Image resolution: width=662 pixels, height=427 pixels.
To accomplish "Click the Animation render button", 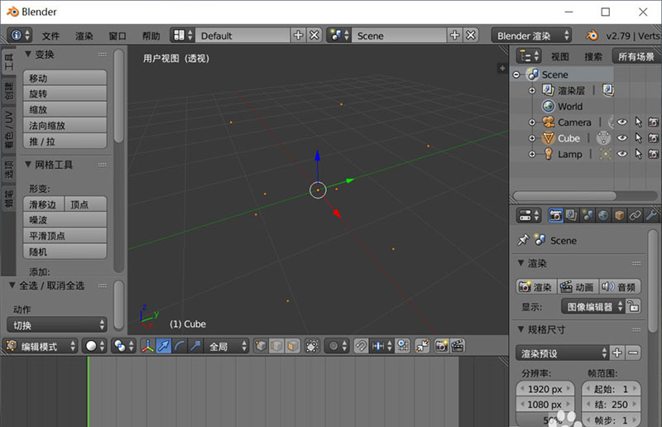I will tap(578, 287).
